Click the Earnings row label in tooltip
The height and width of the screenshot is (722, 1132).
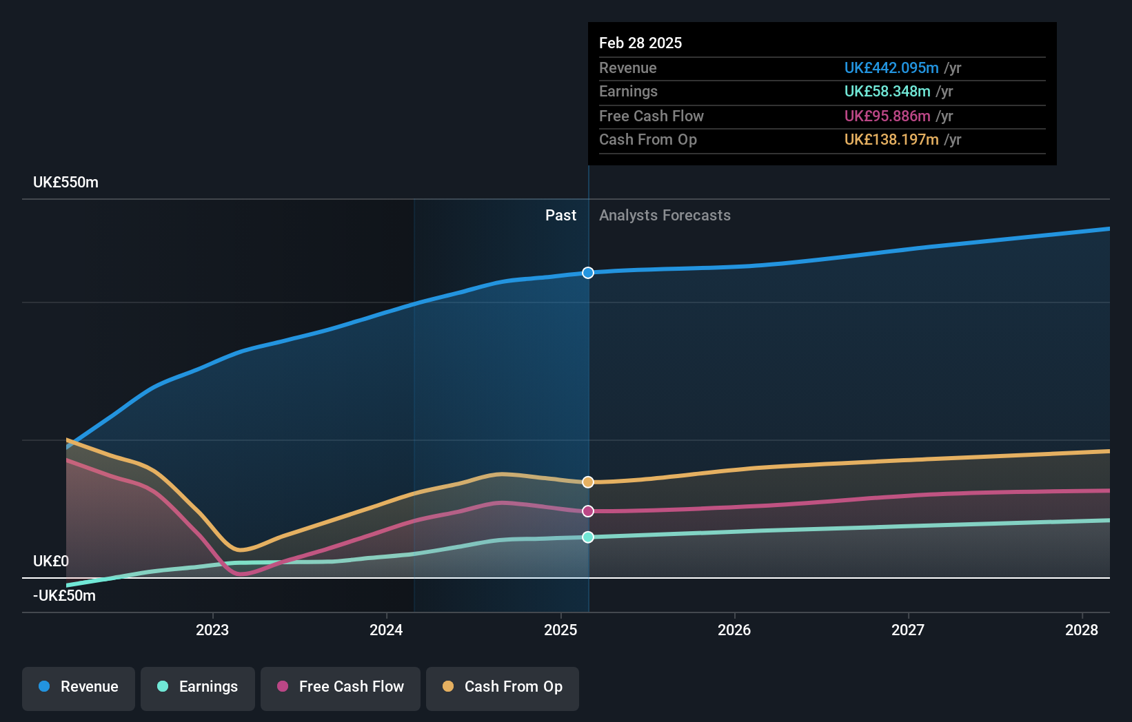(x=628, y=92)
